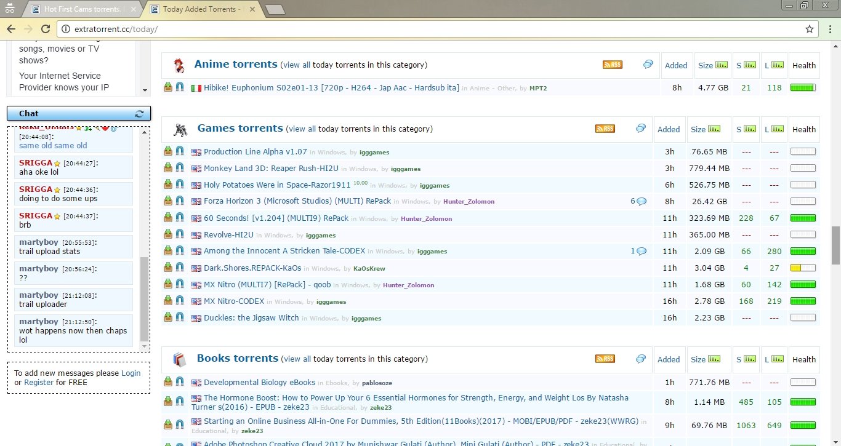Sort Games table by S seeders icon
Screen dimensions: 841x446
tap(750, 129)
